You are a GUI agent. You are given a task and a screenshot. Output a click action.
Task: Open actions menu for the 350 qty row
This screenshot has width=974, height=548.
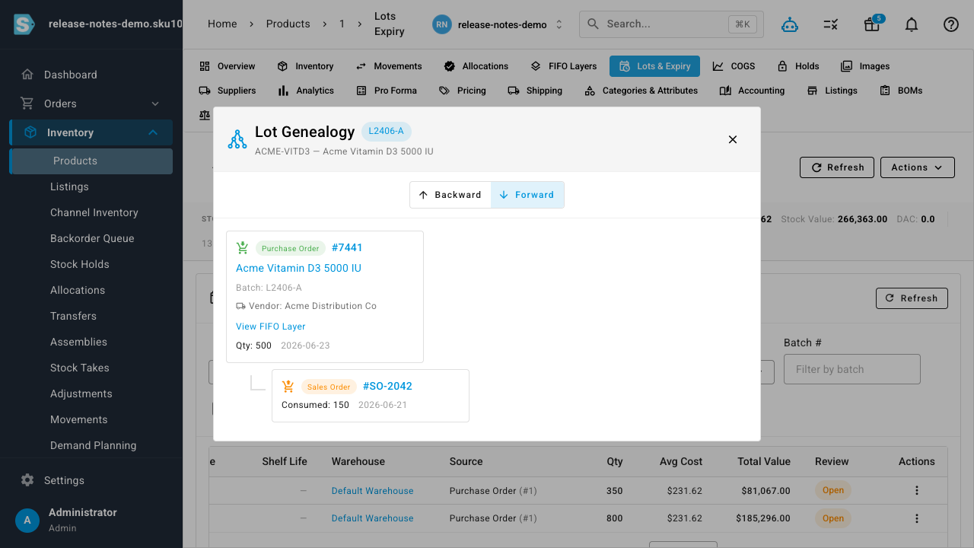click(x=917, y=491)
